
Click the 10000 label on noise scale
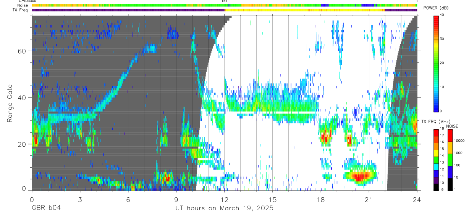click(x=461, y=141)
